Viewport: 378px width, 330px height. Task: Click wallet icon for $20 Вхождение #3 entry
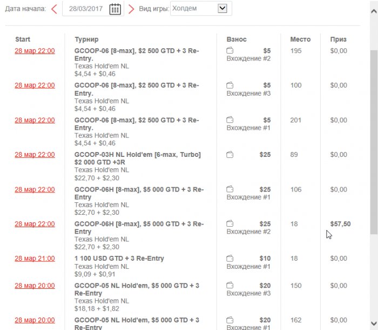(230, 286)
